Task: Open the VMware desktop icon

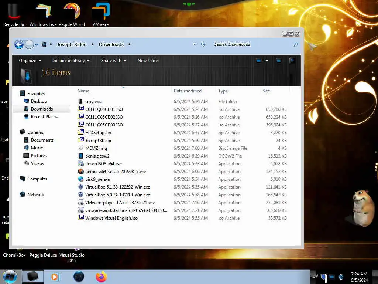Action: click(100, 14)
